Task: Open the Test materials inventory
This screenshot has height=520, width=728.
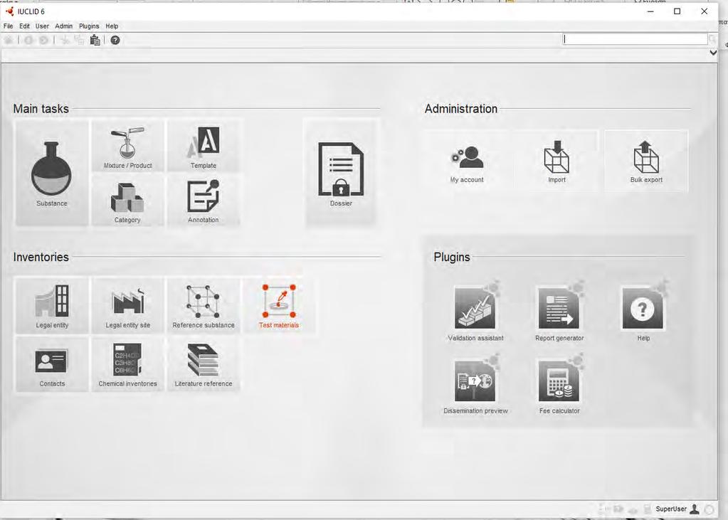Action: click(279, 305)
